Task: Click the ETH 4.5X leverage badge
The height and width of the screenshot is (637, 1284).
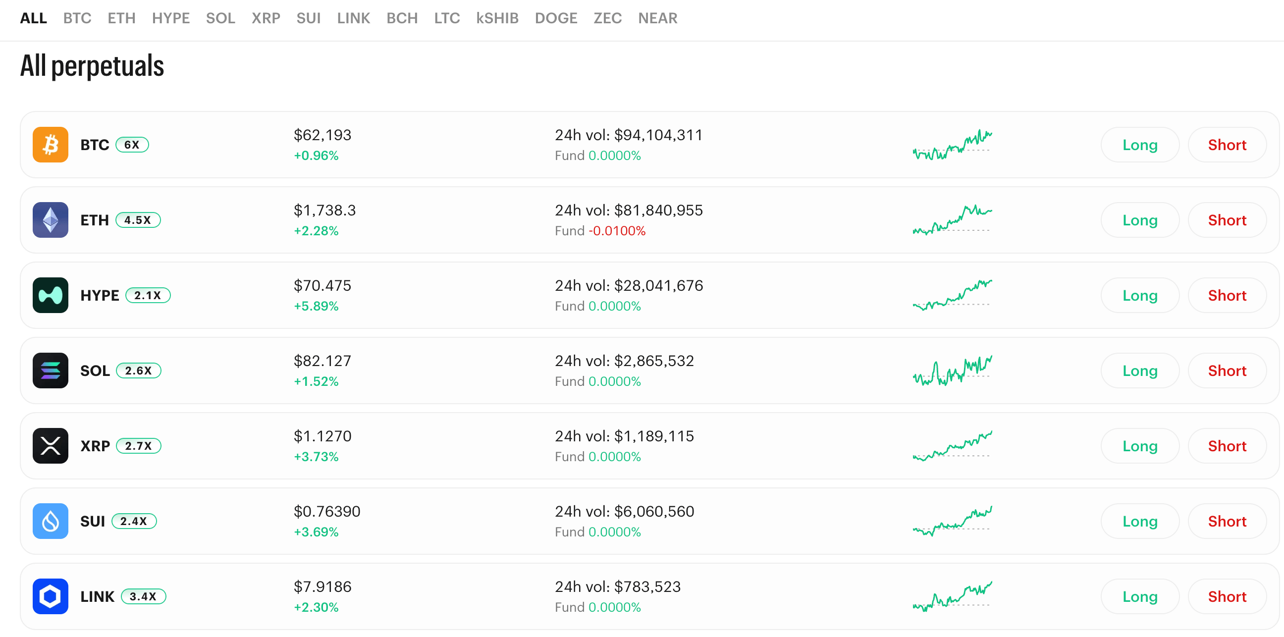Action: 138,220
